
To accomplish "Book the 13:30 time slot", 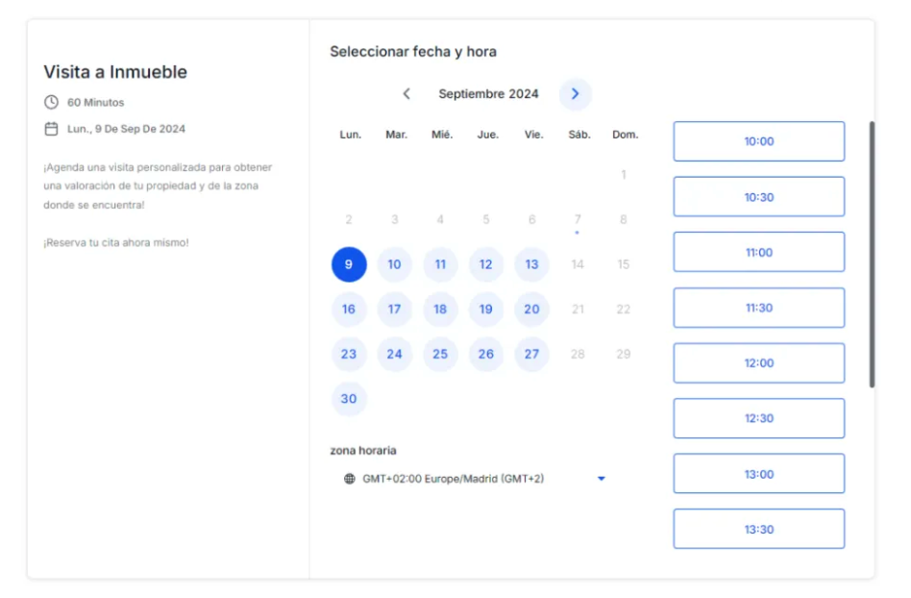I will tap(758, 530).
